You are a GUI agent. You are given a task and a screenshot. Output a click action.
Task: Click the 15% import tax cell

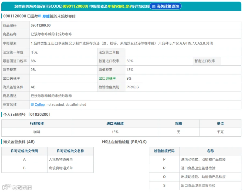[x=115, y=132]
